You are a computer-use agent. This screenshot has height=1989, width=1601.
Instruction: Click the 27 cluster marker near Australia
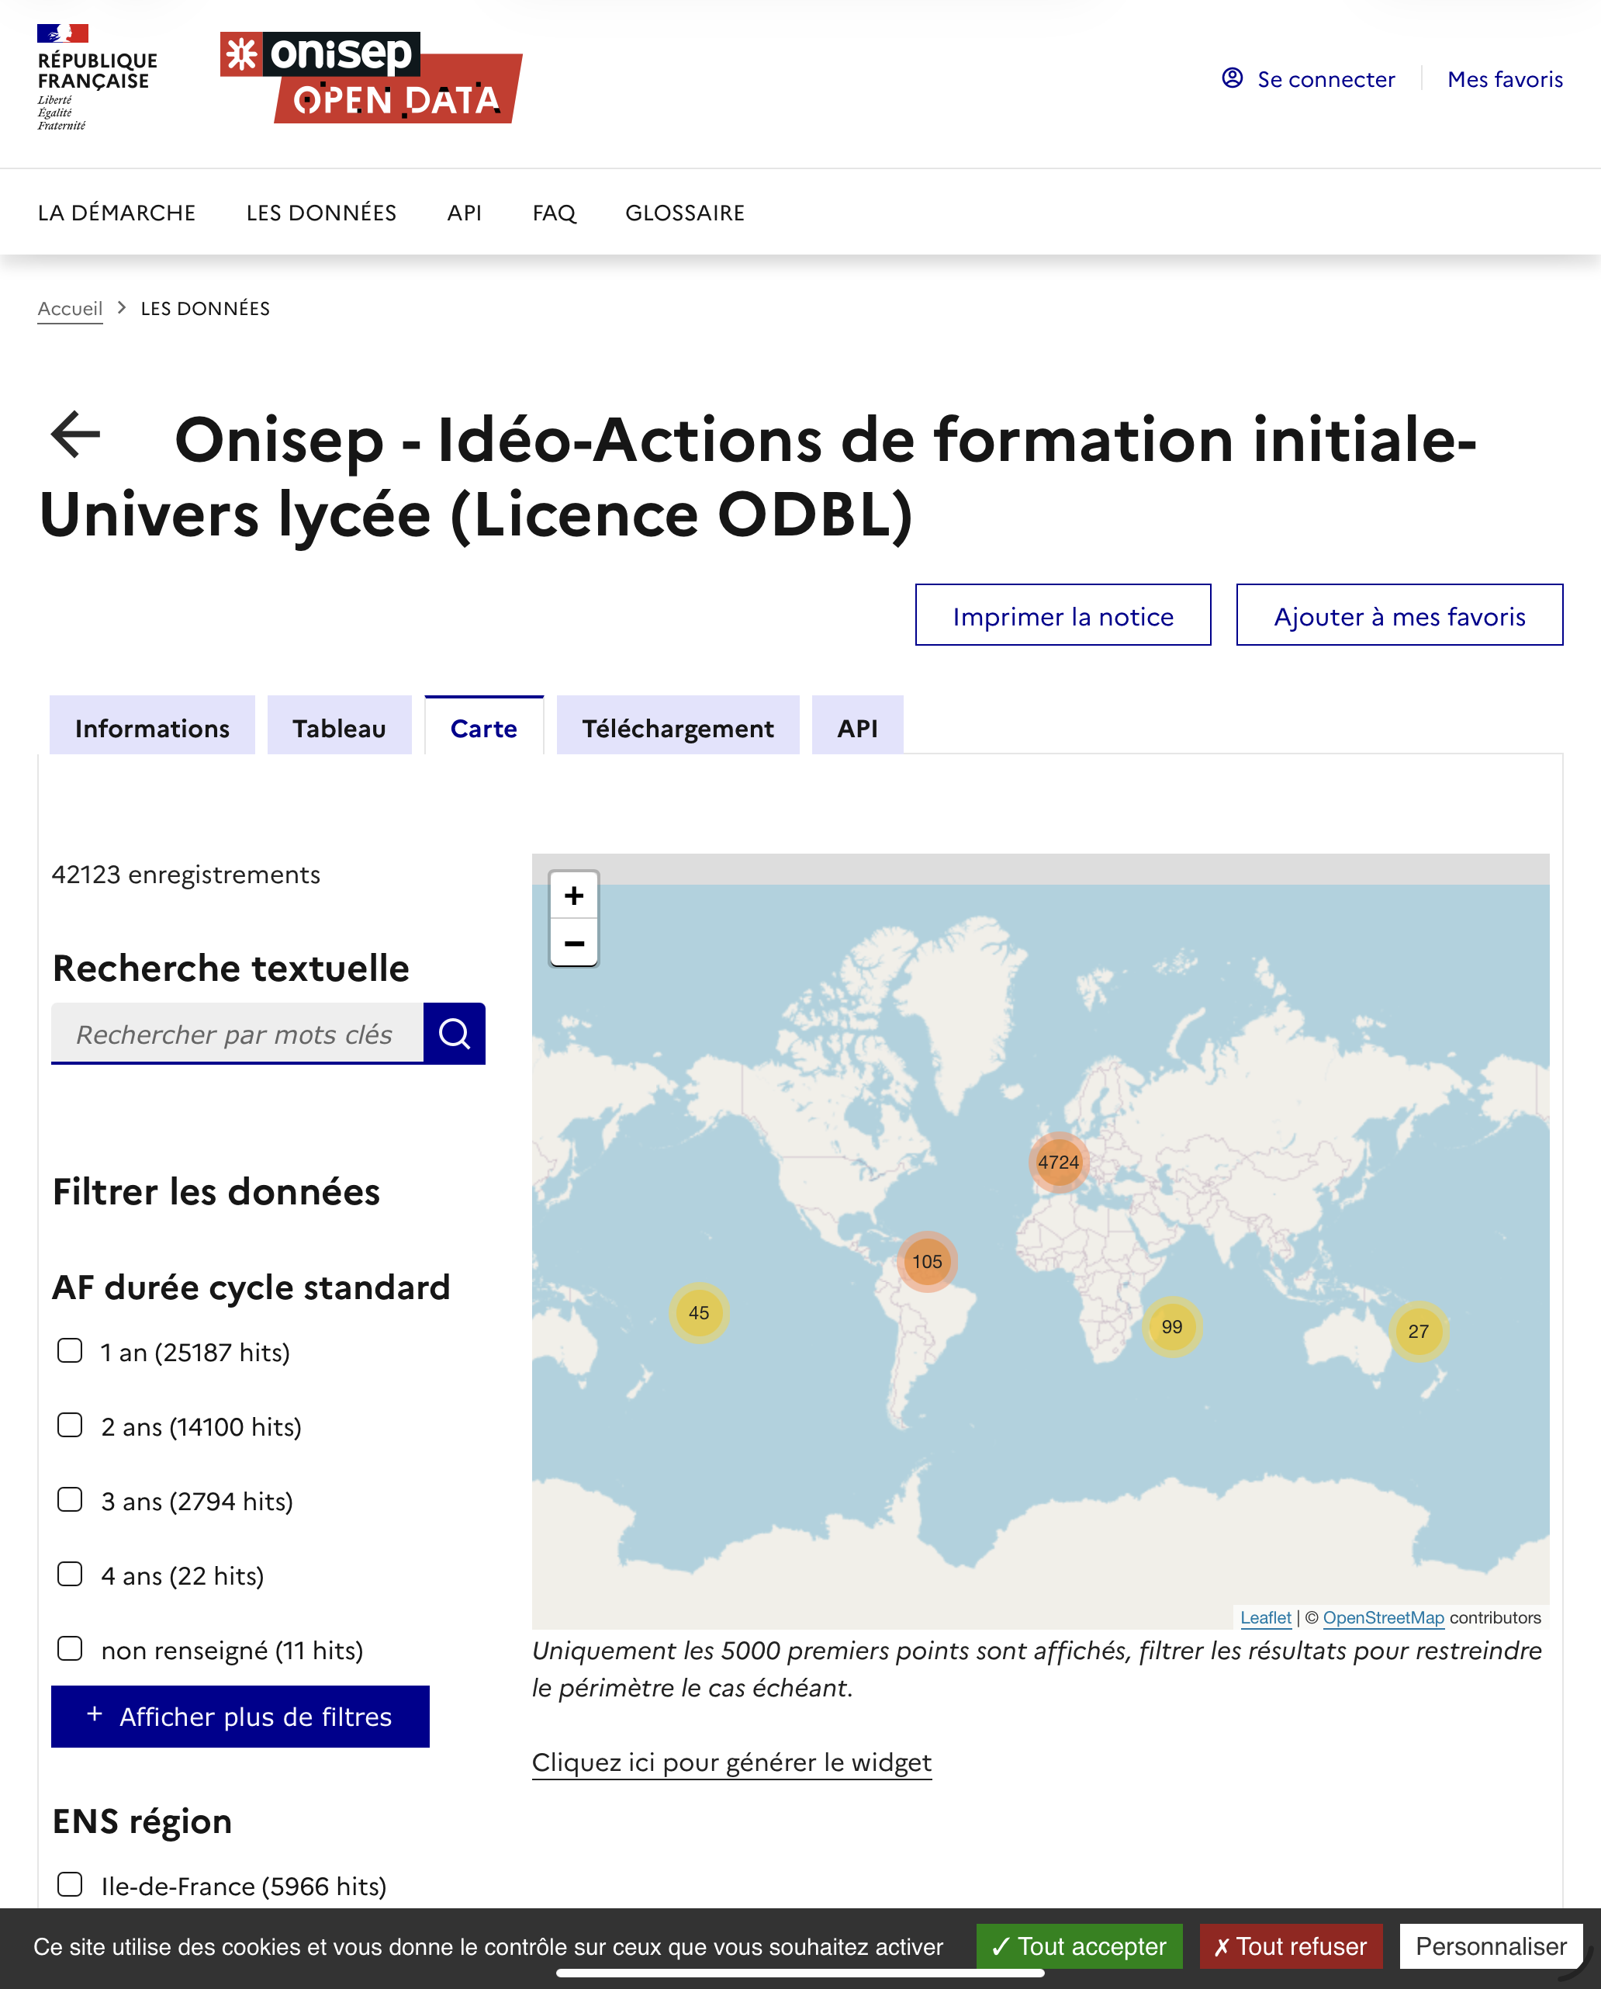click(1417, 1331)
